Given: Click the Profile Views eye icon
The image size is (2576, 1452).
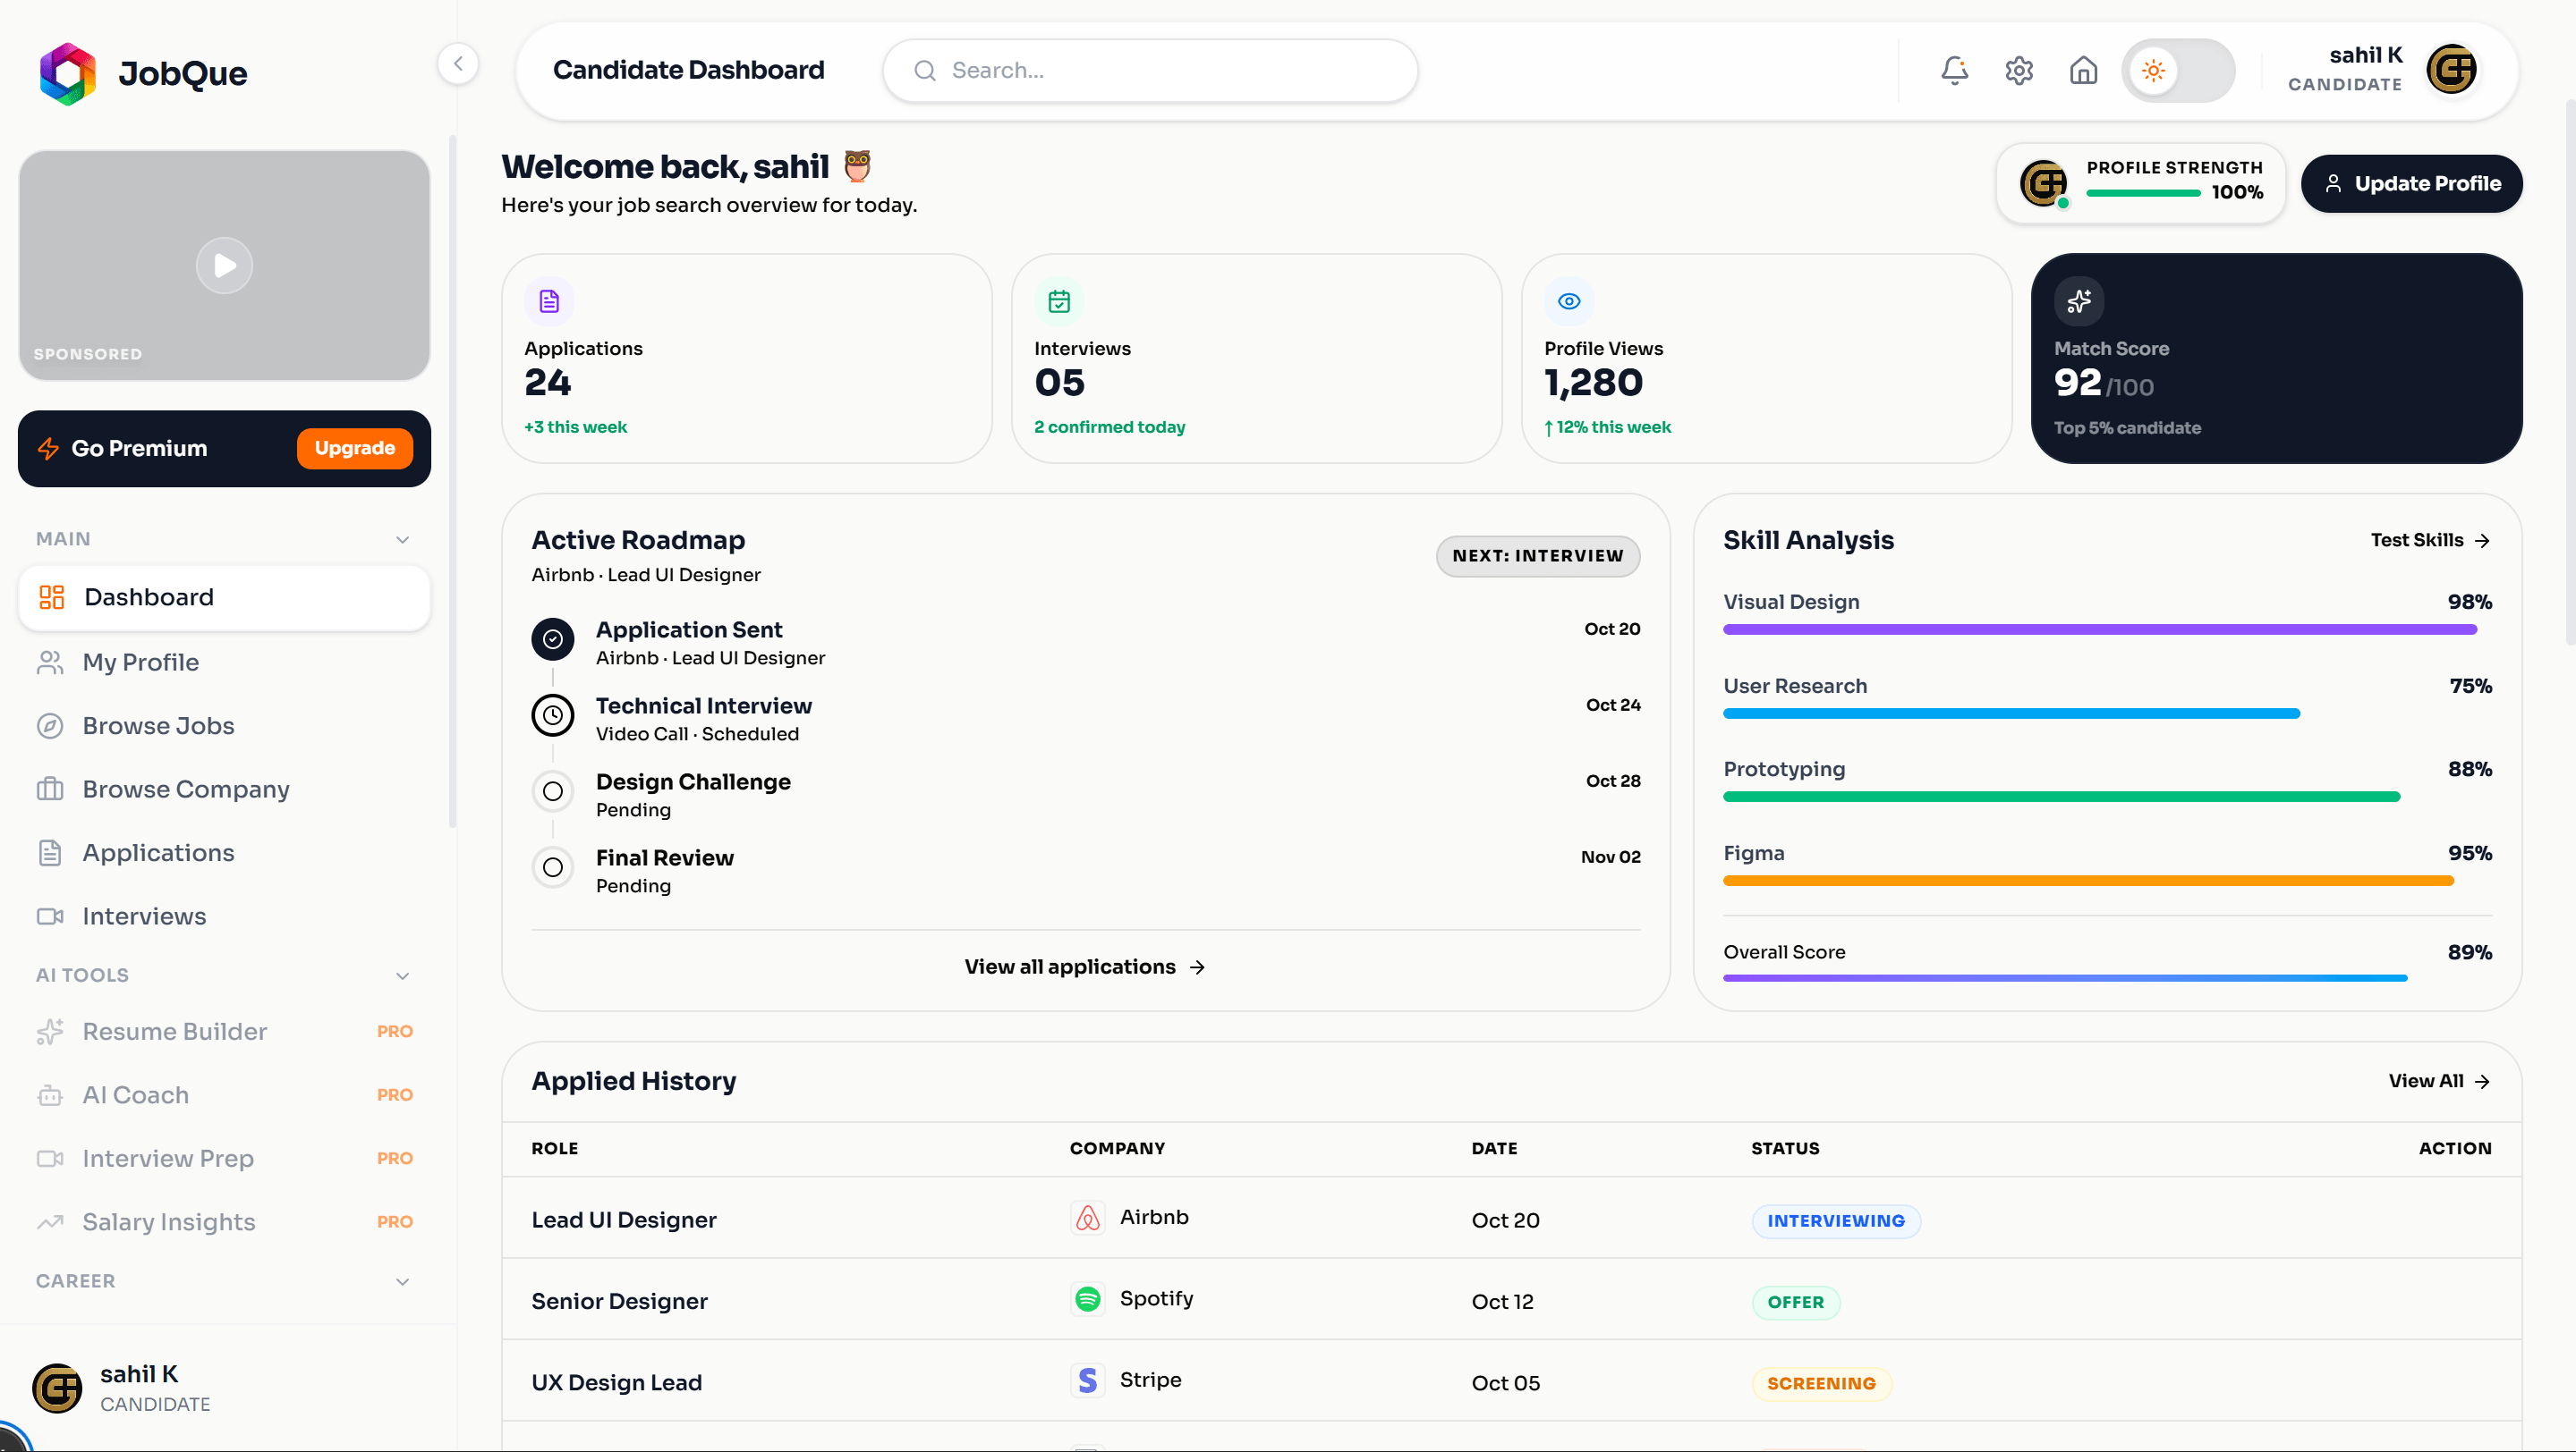Looking at the screenshot, I should pos(1569,300).
